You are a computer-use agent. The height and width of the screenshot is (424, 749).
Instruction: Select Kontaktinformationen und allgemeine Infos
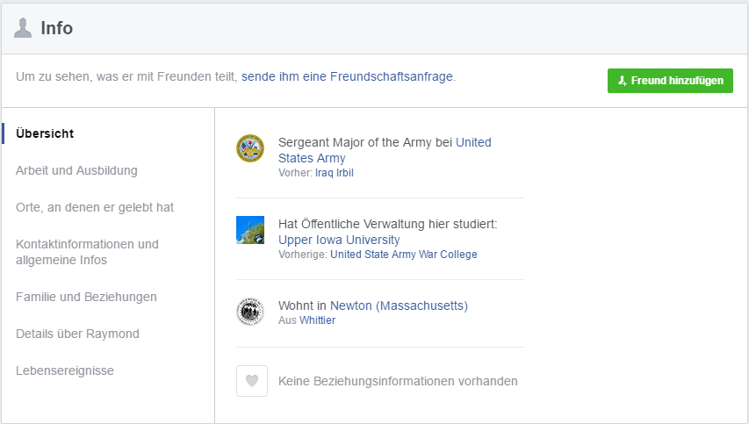click(x=87, y=252)
